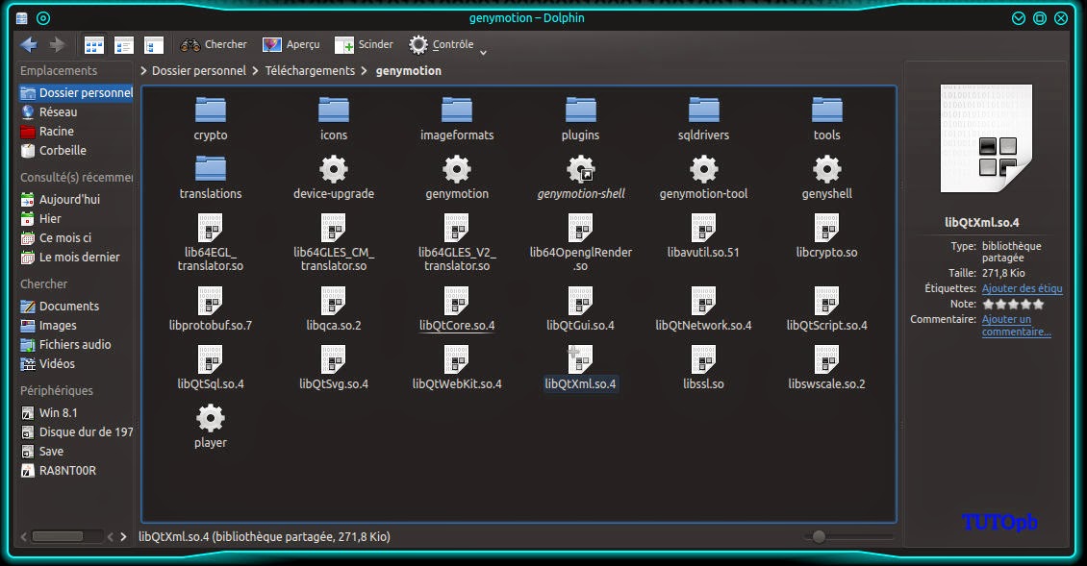Image resolution: width=1087 pixels, height=566 pixels.
Task: Select the imageformats folder
Action: (457, 119)
